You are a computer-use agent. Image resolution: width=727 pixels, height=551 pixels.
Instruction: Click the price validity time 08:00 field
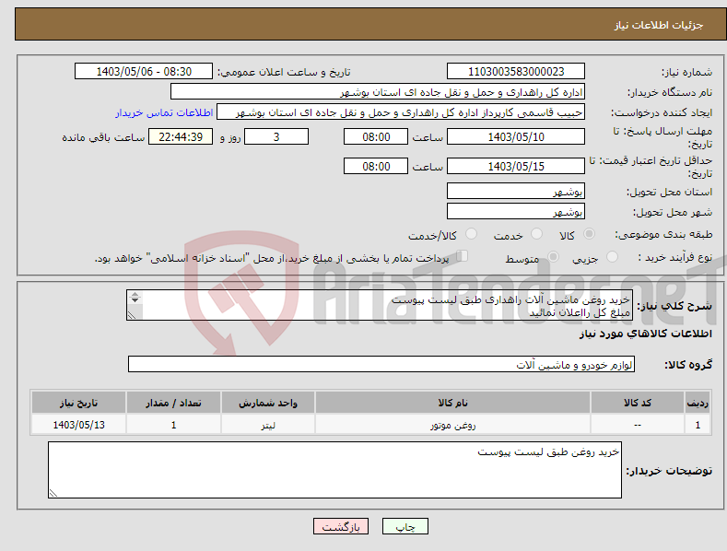point(376,166)
